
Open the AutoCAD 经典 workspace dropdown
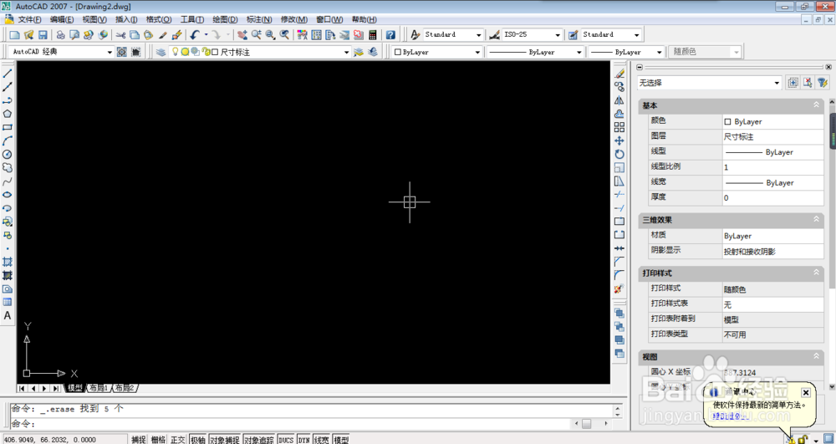coord(61,52)
